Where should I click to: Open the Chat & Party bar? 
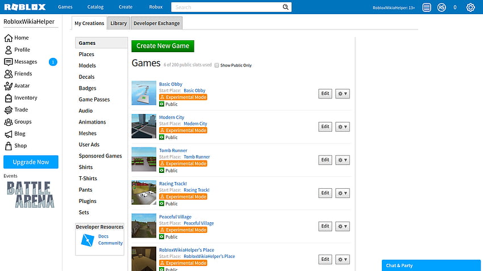coord(431,265)
